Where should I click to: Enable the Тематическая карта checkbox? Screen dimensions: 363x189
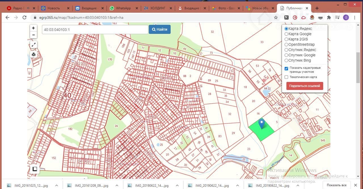(x=286, y=77)
